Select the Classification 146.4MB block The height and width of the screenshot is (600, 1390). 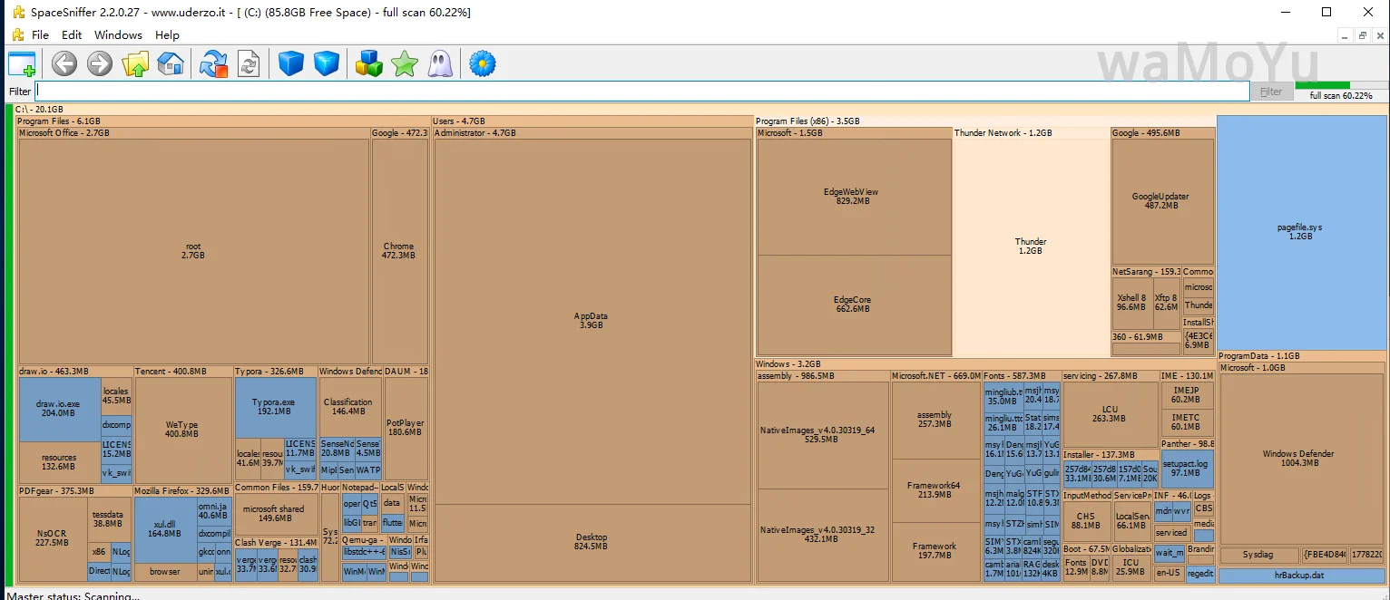click(x=348, y=407)
